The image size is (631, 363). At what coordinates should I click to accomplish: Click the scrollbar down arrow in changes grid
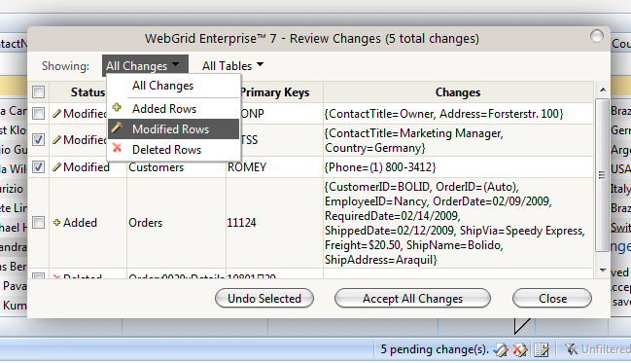pos(603,271)
